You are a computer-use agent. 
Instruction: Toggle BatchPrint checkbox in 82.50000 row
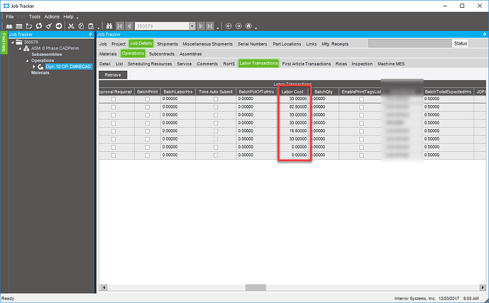[147, 107]
